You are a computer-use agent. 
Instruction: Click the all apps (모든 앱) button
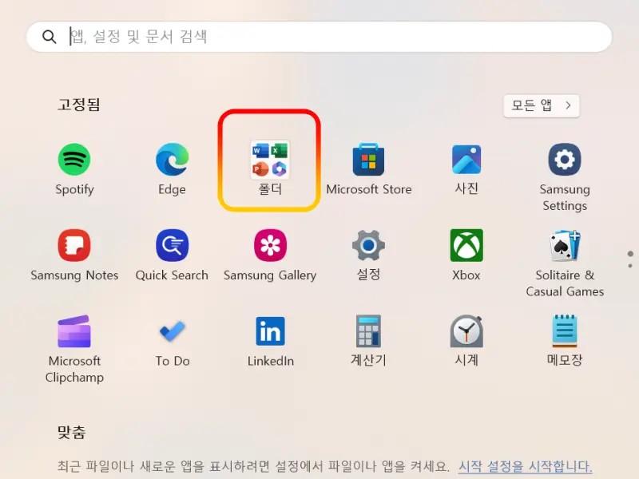[542, 106]
